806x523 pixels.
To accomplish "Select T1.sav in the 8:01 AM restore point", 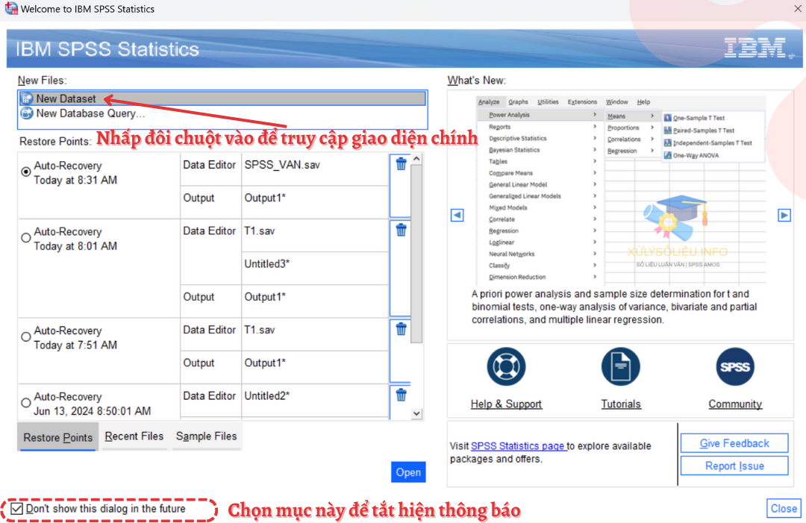I will tap(260, 231).
